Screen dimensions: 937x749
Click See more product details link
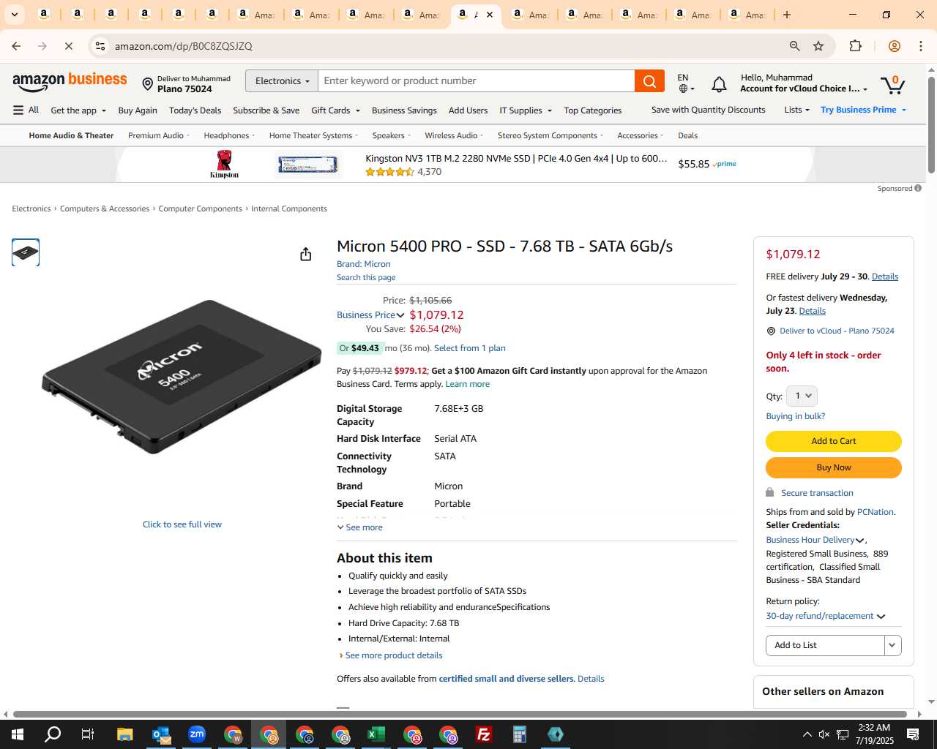394,655
